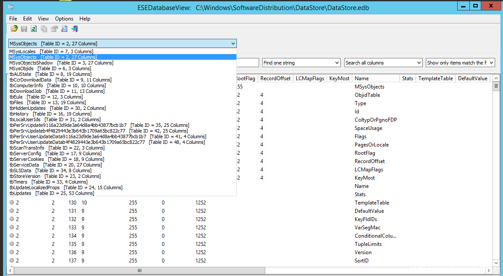The image size is (503, 276).
Task: Click the Properties toolbar icon
Action: pos(54,29)
